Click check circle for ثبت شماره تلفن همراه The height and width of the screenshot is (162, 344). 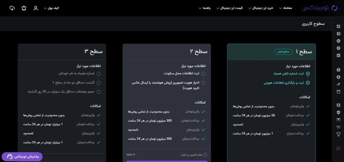[x=308, y=74]
